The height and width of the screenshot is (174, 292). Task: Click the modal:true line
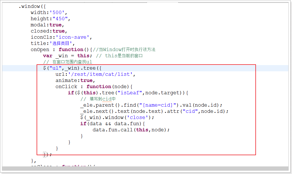click(47, 25)
